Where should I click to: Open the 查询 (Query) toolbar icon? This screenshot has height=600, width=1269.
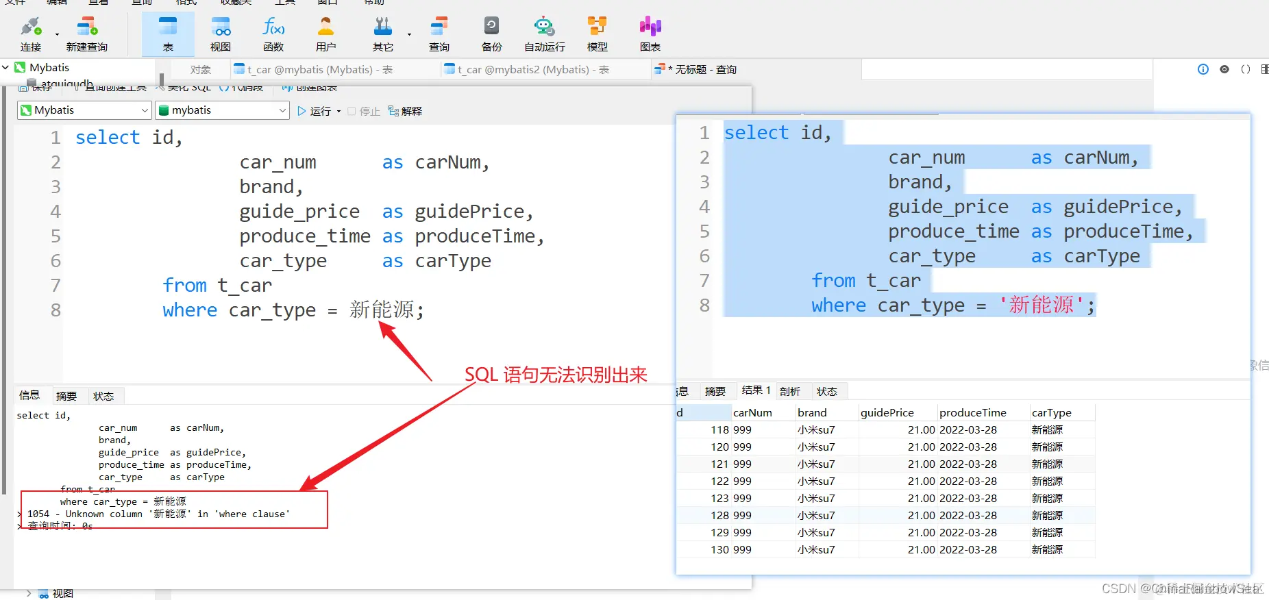tap(439, 34)
